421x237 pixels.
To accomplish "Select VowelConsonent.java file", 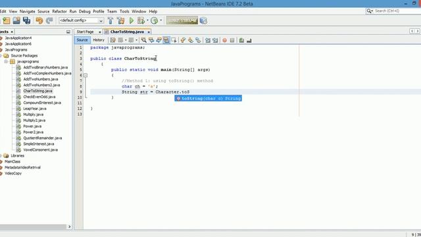I will pyautogui.click(x=40, y=149).
